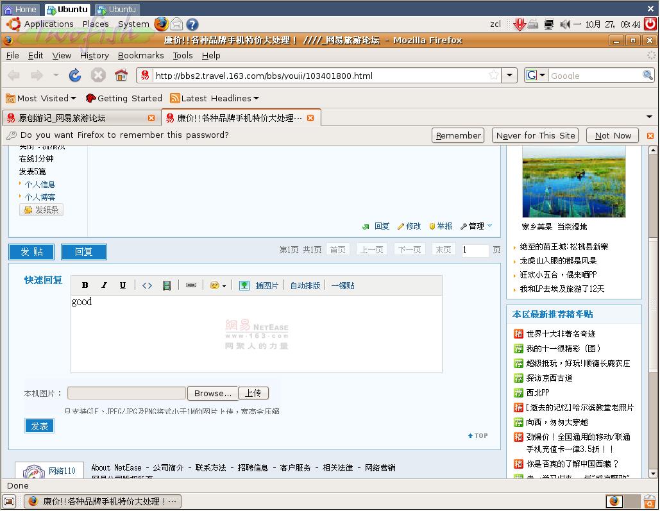
Task: Open the Ubuntu Applications menu
Action: tap(48, 24)
